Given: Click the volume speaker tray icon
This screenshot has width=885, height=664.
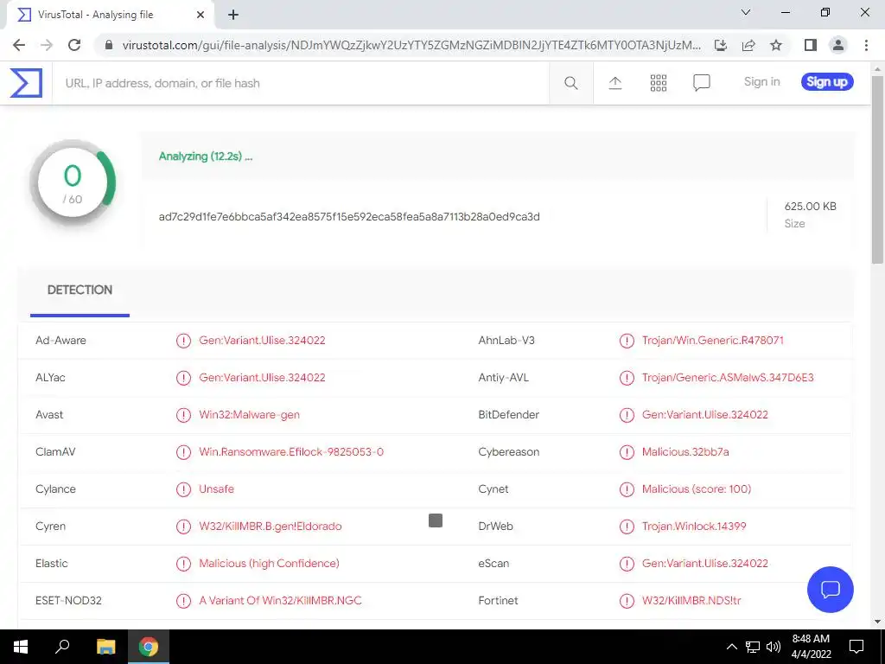Looking at the screenshot, I should [x=774, y=647].
